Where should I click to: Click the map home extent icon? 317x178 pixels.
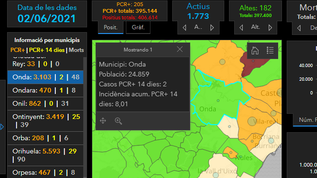click(255, 51)
